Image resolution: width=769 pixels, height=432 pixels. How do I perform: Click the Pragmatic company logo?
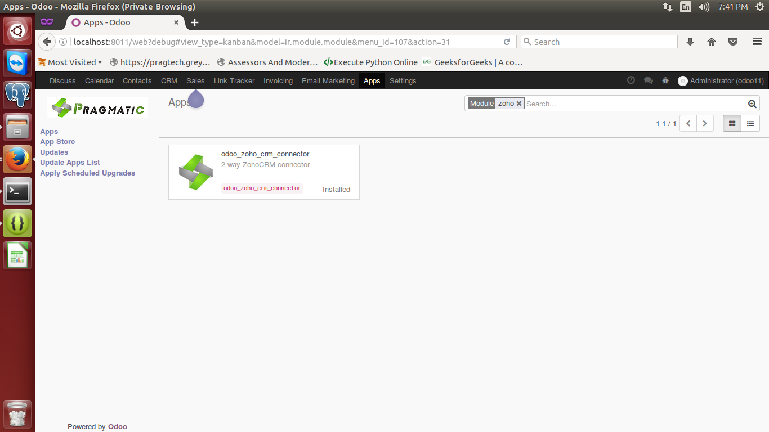click(x=97, y=107)
